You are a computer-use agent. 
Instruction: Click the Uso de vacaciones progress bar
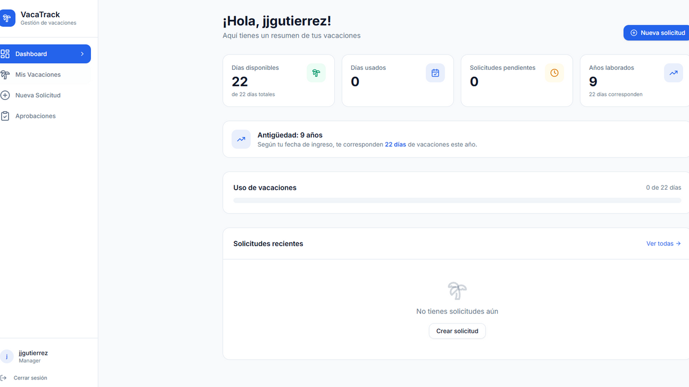[457, 200]
